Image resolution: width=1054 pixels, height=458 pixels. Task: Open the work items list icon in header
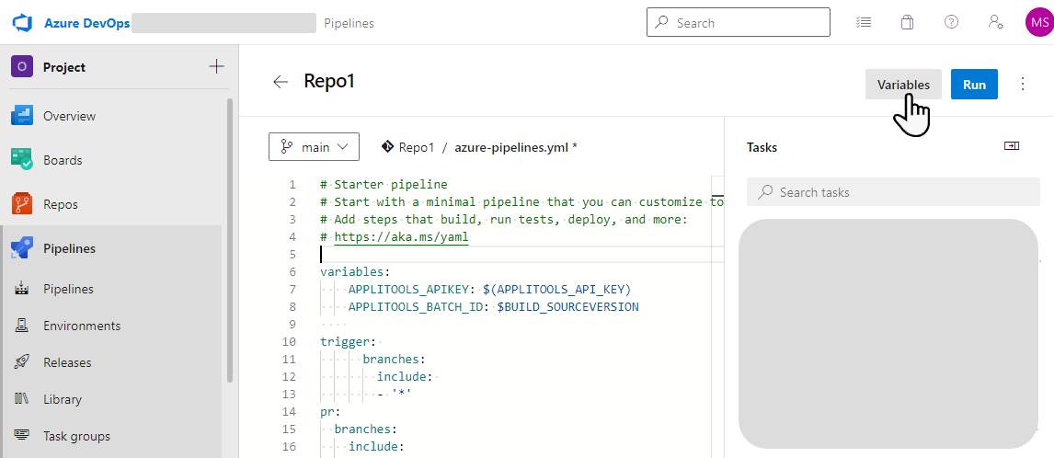point(863,22)
